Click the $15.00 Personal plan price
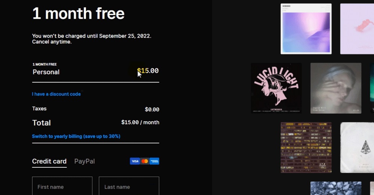374x195 pixels. (x=148, y=70)
